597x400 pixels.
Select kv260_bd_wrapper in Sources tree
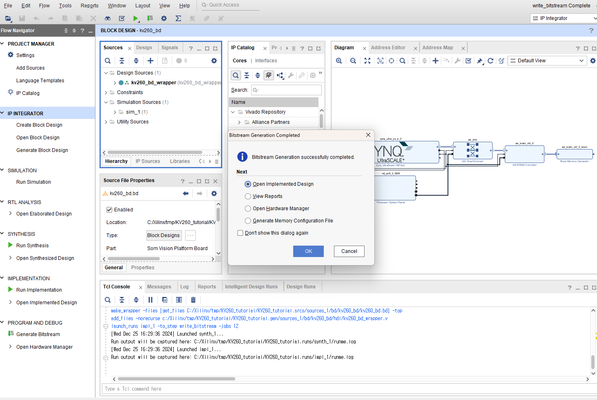coord(154,83)
